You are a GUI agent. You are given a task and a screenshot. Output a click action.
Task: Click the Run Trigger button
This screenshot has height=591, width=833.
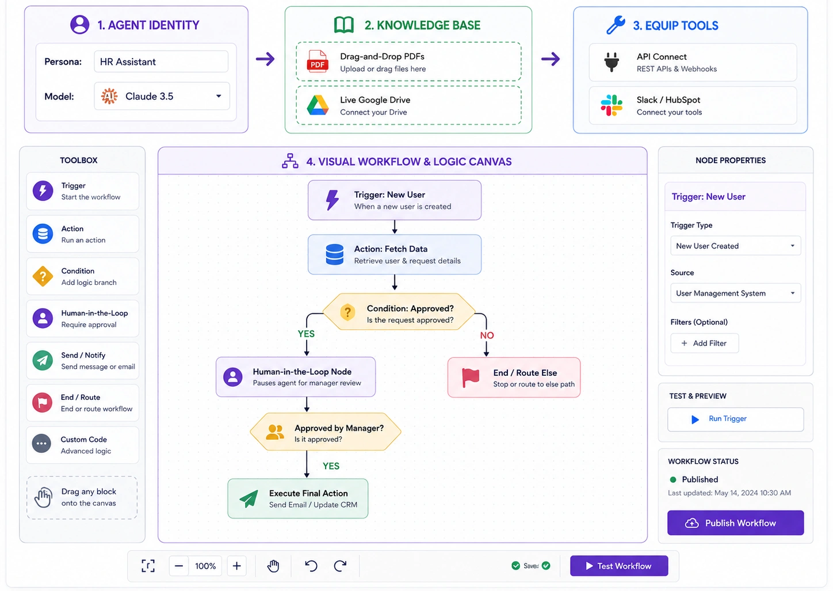735,419
